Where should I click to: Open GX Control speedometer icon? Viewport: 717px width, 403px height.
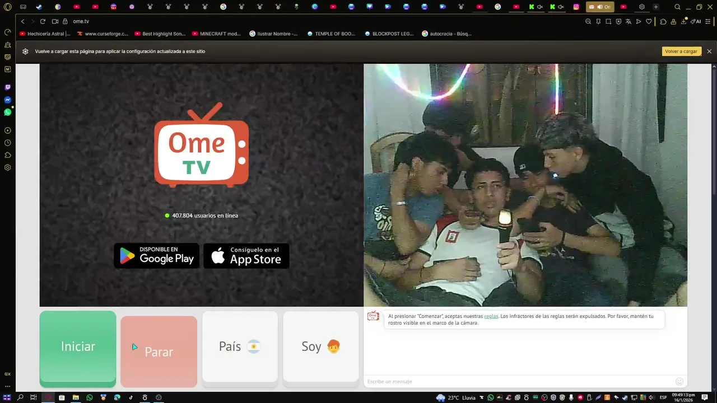pyautogui.click(x=7, y=32)
